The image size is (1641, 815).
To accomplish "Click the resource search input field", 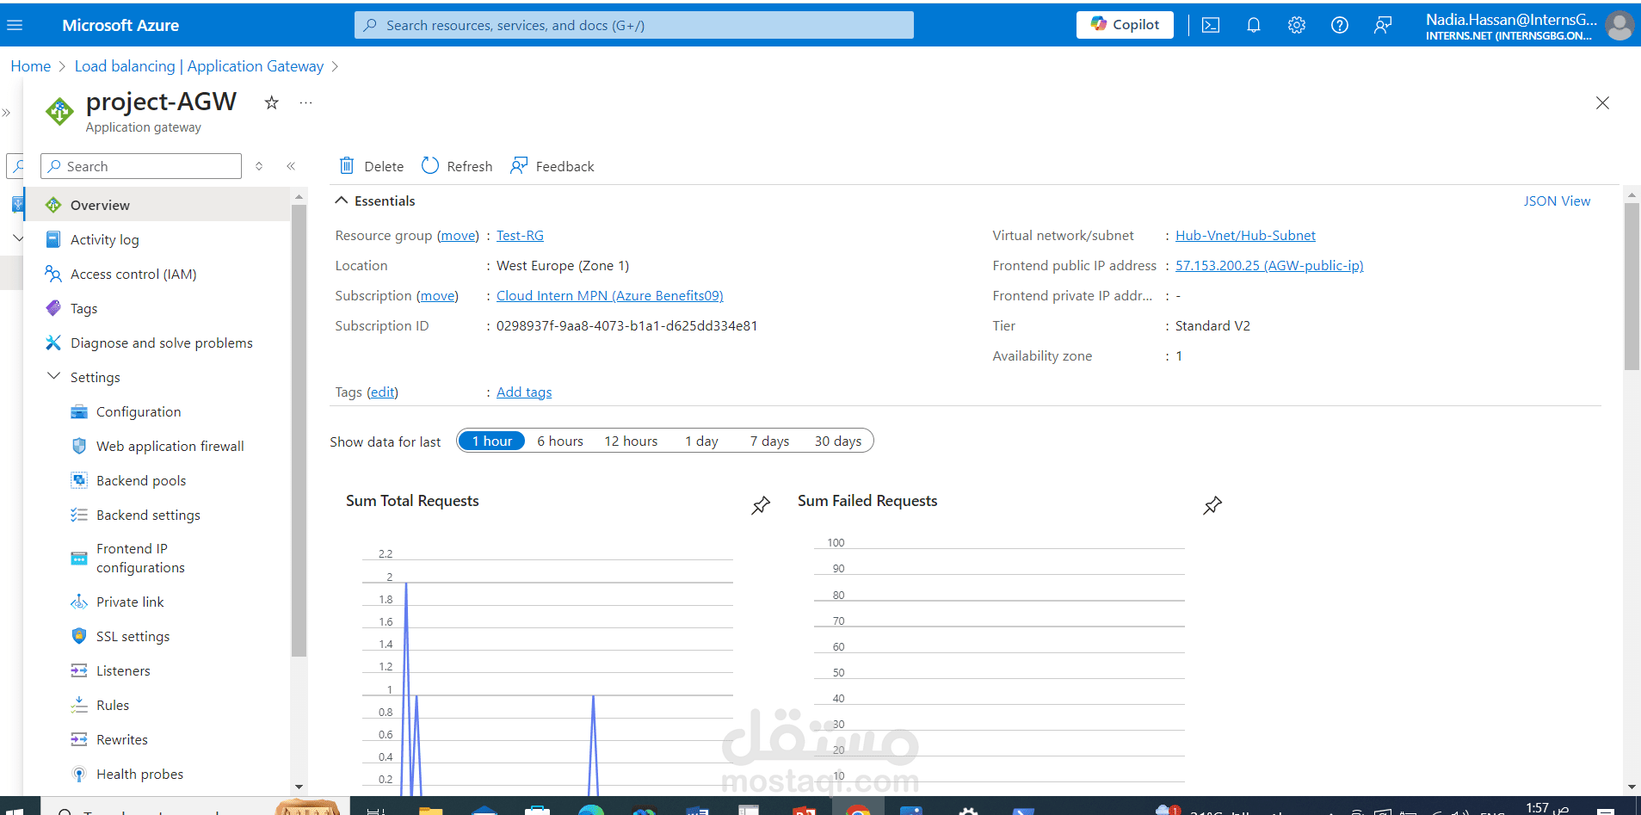I will (634, 24).
